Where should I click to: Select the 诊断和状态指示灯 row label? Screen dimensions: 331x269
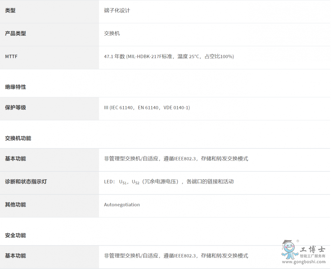[x=26, y=182]
